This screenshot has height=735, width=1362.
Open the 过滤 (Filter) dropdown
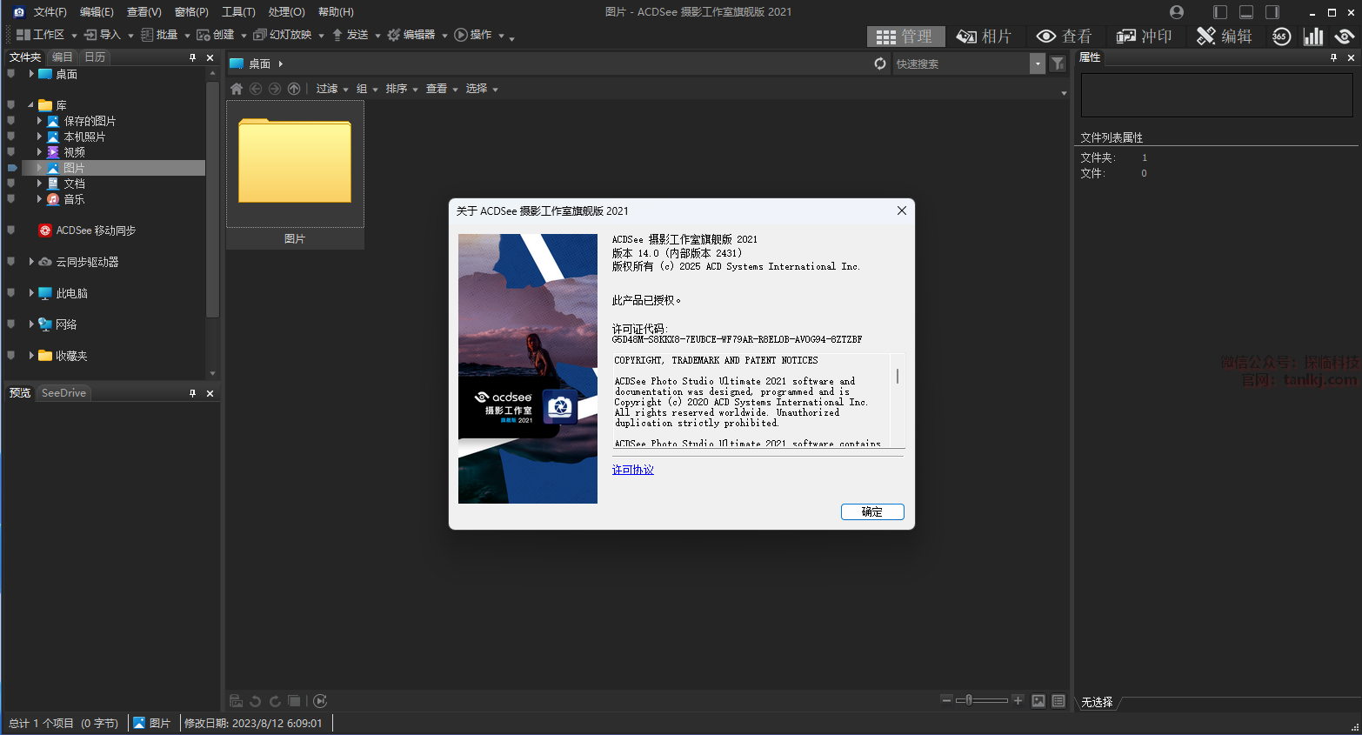pos(331,89)
